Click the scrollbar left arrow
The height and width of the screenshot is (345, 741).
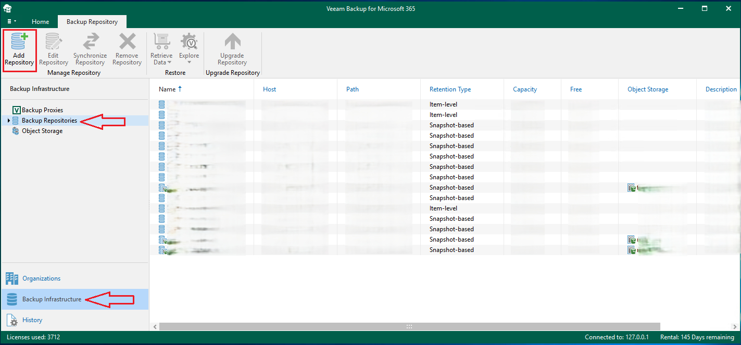pos(155,326)
